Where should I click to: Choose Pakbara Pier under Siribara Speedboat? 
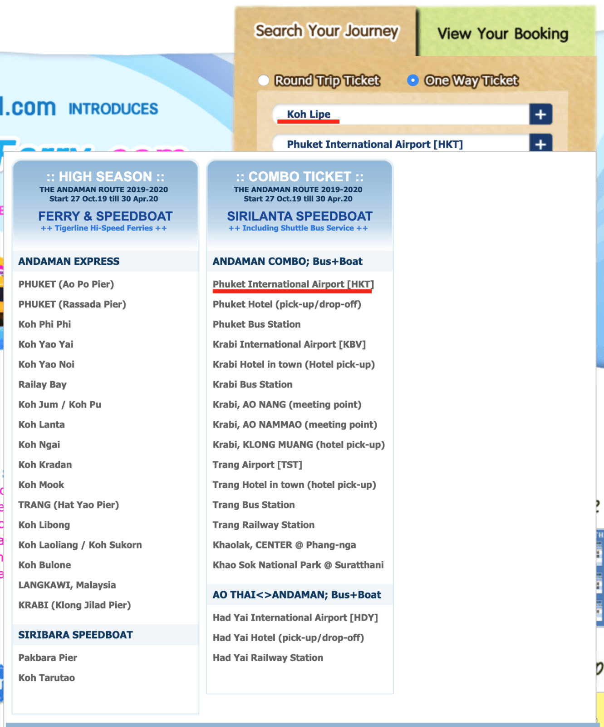(x=48, y=658)
